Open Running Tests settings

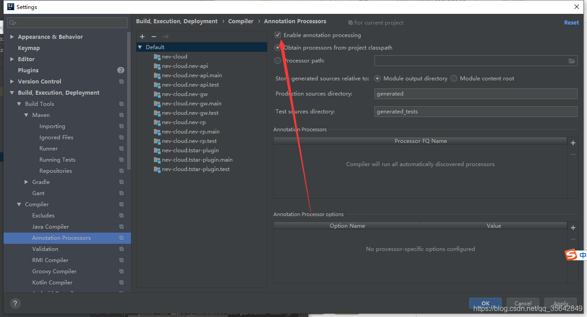(x=57, y=160)
